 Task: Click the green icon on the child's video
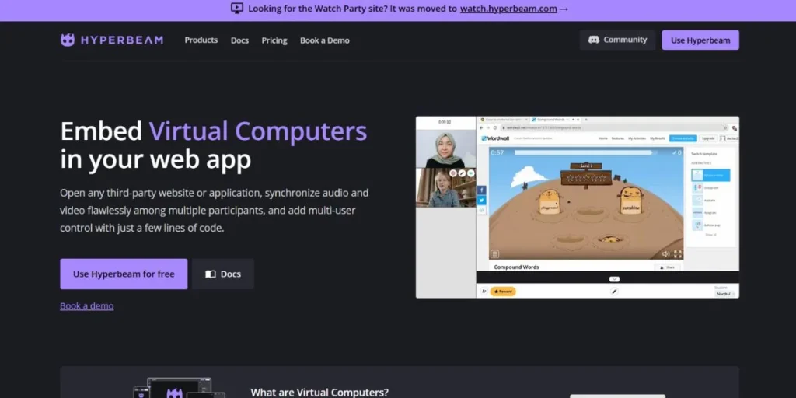[x=470, y=173]
